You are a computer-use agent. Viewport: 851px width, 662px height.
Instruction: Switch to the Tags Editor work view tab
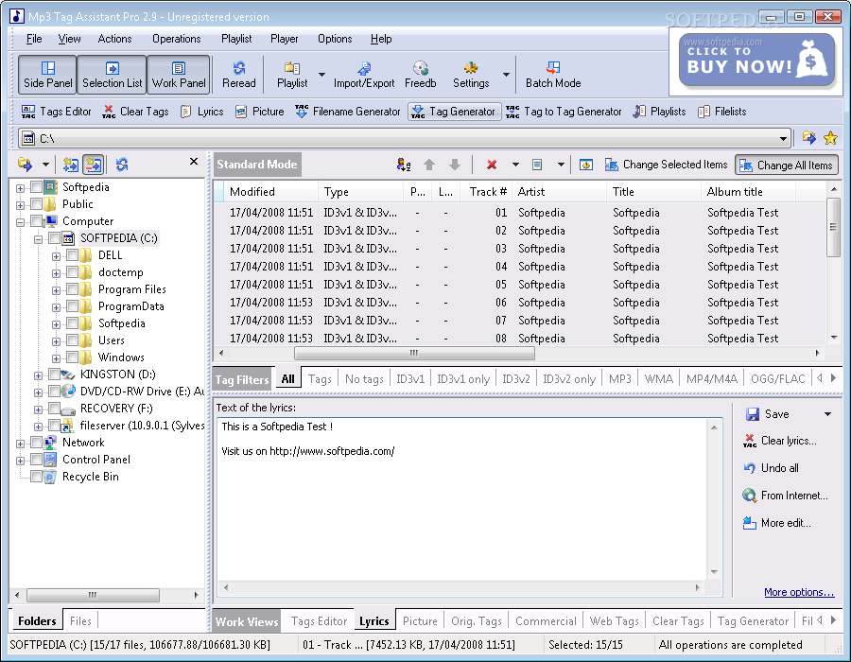319,620
